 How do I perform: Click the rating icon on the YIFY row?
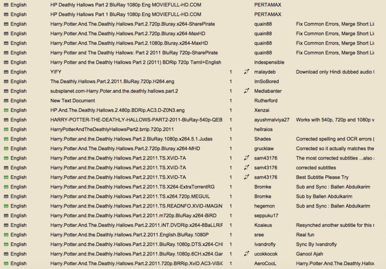pyautogui.click(x=6, y=72)
